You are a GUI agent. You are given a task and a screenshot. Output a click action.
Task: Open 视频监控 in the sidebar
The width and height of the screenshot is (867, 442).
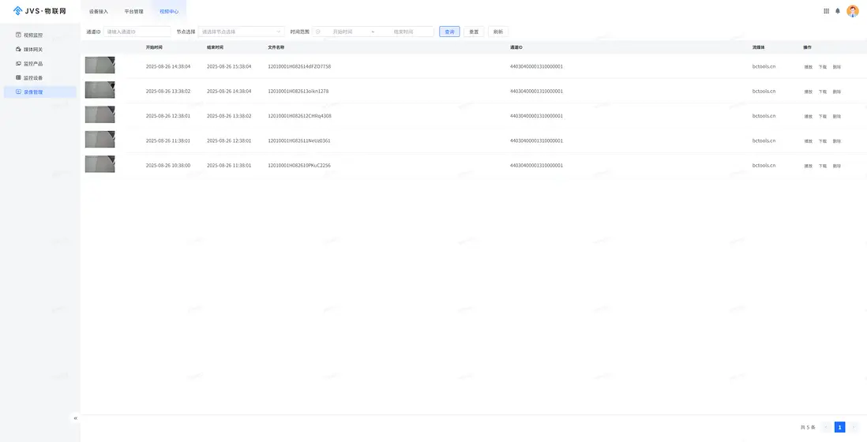(39, 35)
